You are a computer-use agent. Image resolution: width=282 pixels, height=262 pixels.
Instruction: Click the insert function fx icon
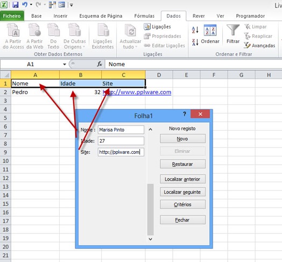point(100,64)
